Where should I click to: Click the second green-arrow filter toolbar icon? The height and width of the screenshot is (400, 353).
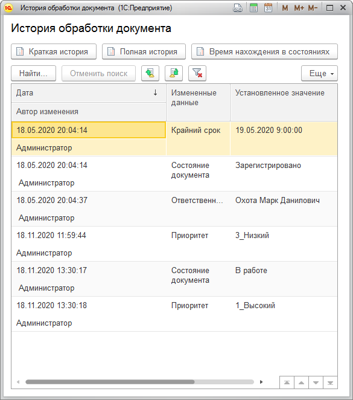point(174,73)
